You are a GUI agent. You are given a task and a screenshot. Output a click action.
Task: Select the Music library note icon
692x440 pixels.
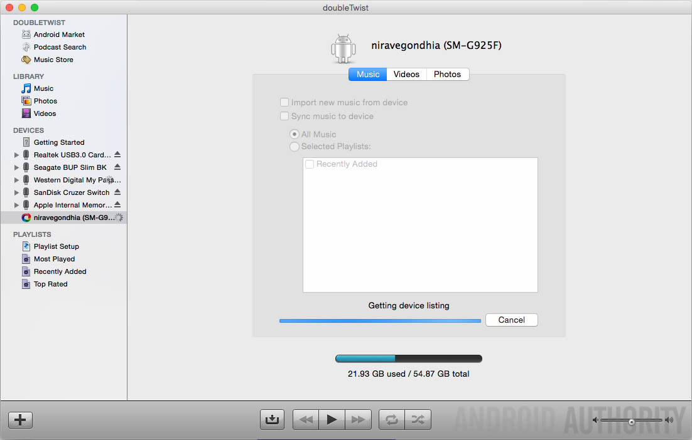(x=26, y=88)
